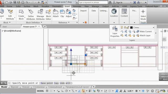The height and width of the screenshot is (94, 168).
Task: Open quick access toolbar customize dropdown
Action: pos(46,2)
